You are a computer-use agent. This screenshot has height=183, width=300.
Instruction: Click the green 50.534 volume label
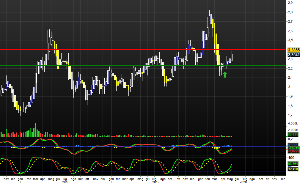[293, 135]
